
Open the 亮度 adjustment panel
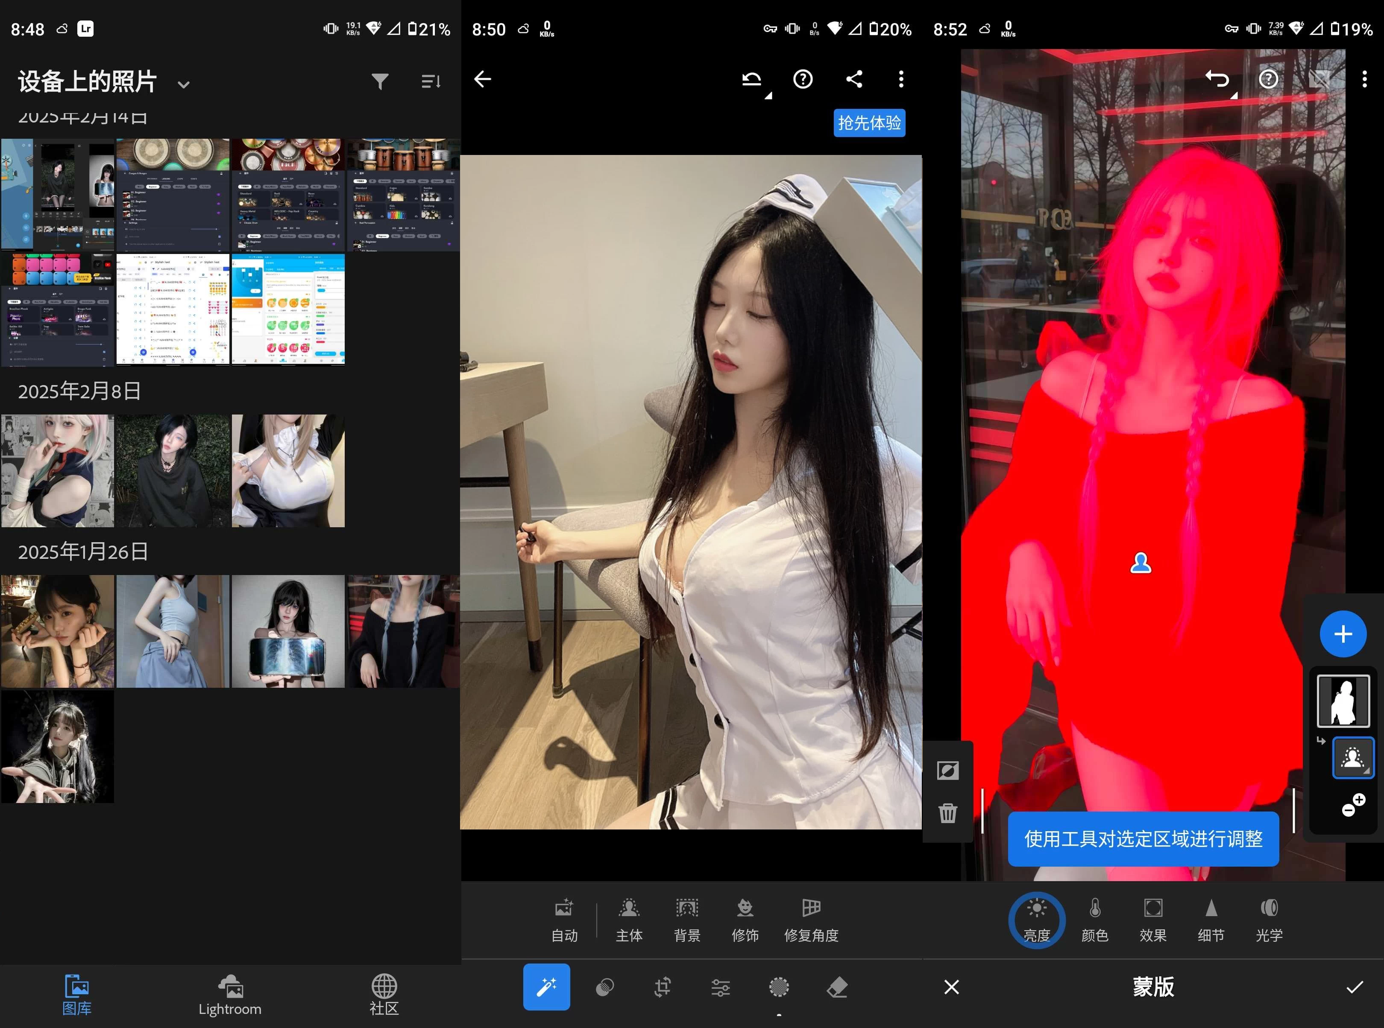(1037, 920)
